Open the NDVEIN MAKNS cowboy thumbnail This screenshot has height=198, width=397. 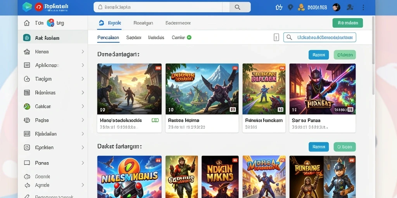tap(220, 177)
